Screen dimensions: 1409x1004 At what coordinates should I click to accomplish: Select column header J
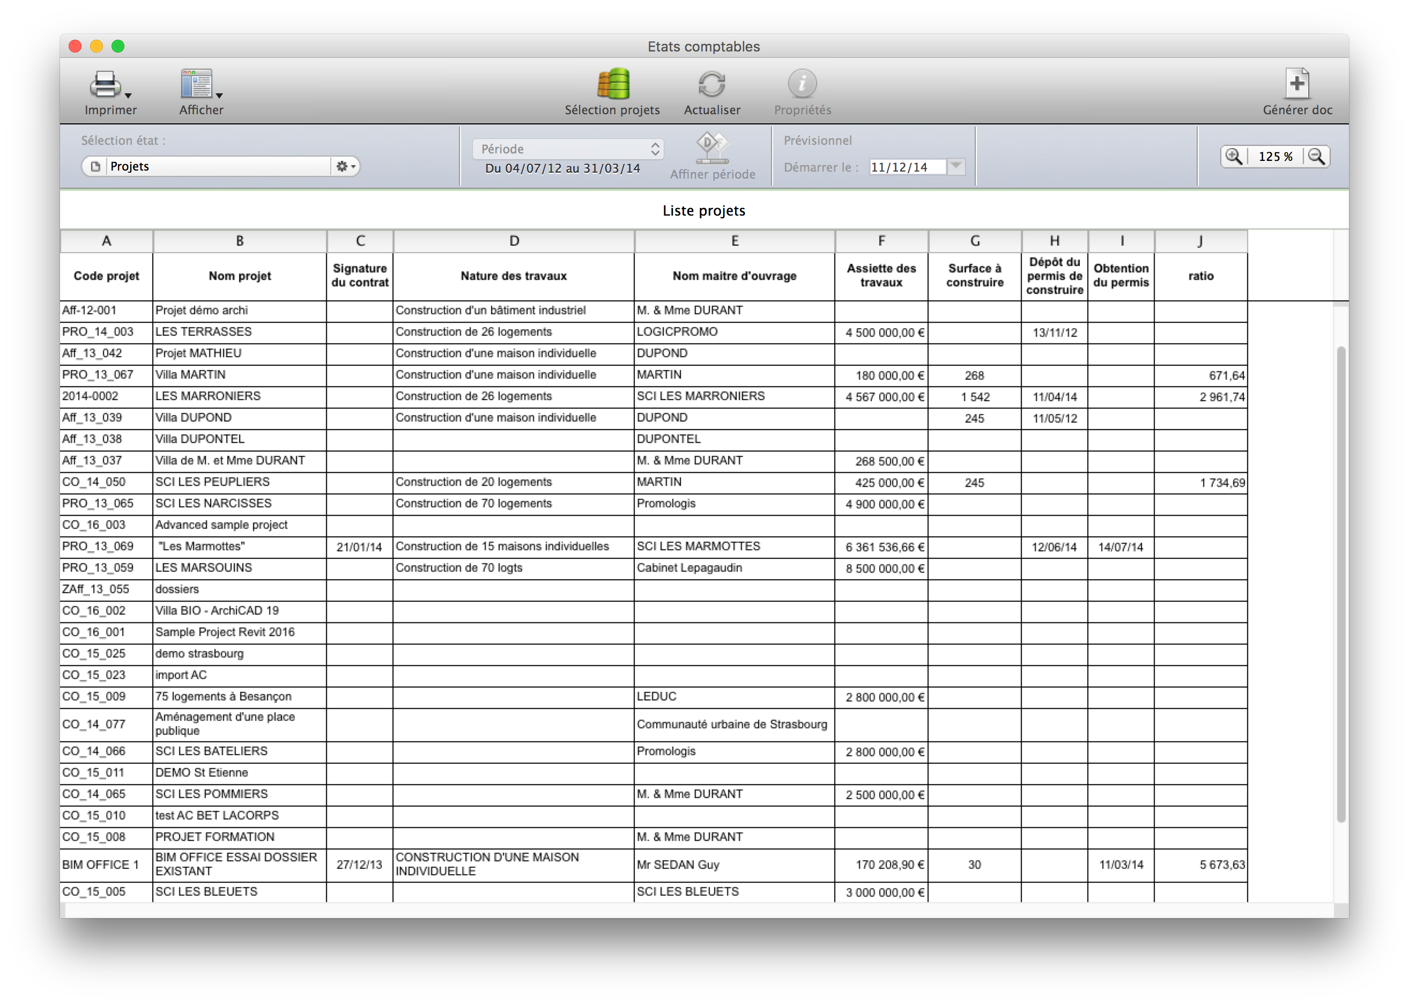[1200, 241]
